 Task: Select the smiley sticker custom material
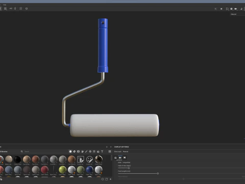(x=89, y=159)
